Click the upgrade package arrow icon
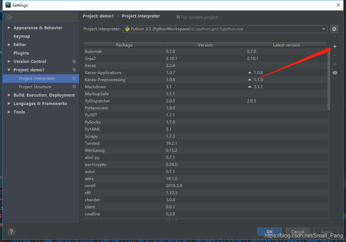The image size is (346, 242). pyautogui.click(x=335, y=64)
